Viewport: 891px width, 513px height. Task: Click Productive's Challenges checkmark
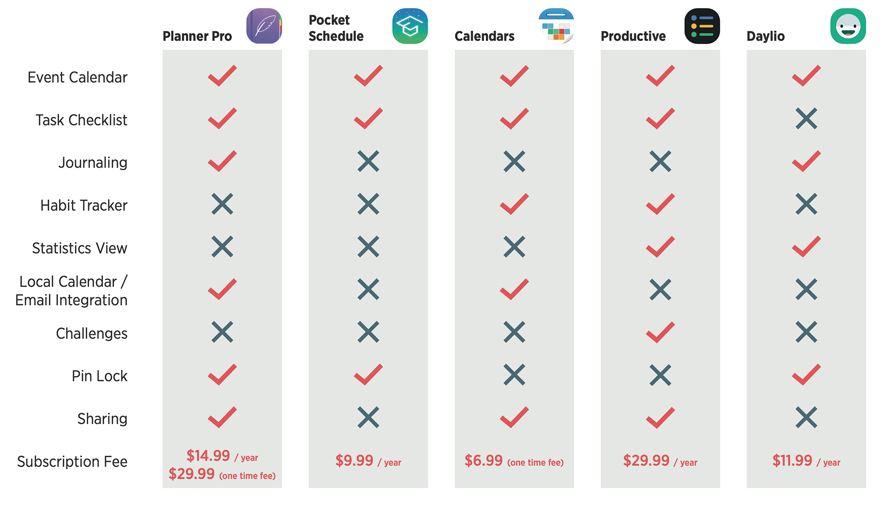660,332
